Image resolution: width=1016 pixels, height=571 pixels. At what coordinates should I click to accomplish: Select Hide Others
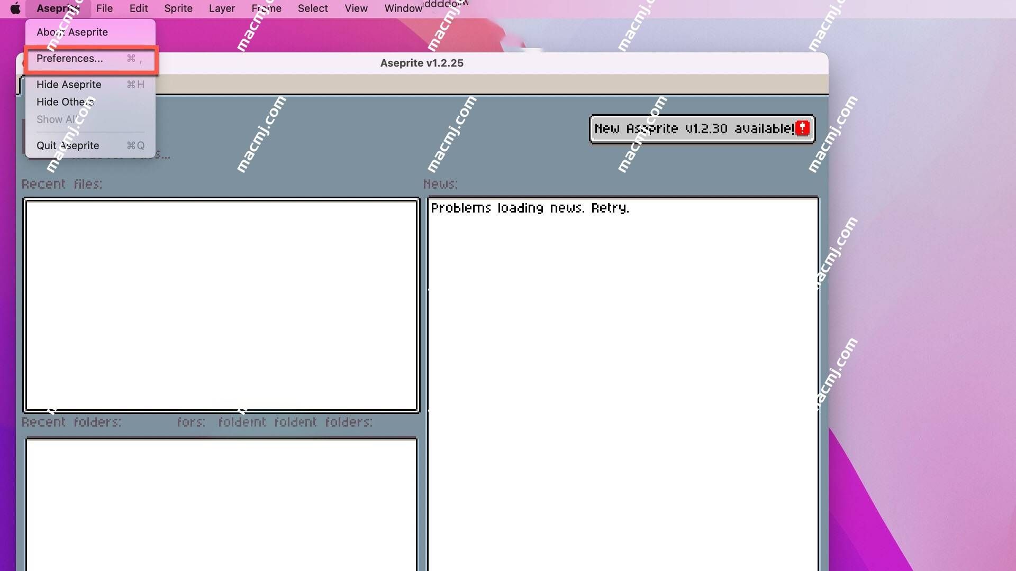pos(90,102)
